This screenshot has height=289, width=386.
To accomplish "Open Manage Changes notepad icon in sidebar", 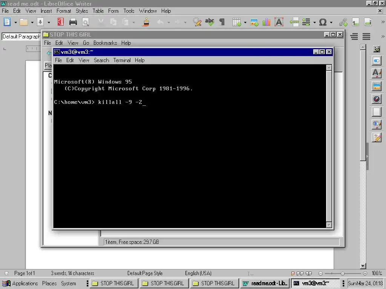I will [x=377, y=137].
